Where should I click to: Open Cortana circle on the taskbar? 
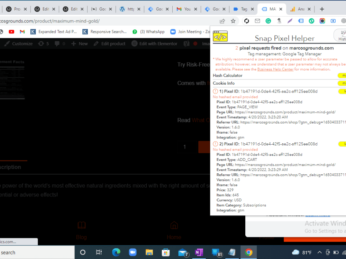click(x=83, y=252)
